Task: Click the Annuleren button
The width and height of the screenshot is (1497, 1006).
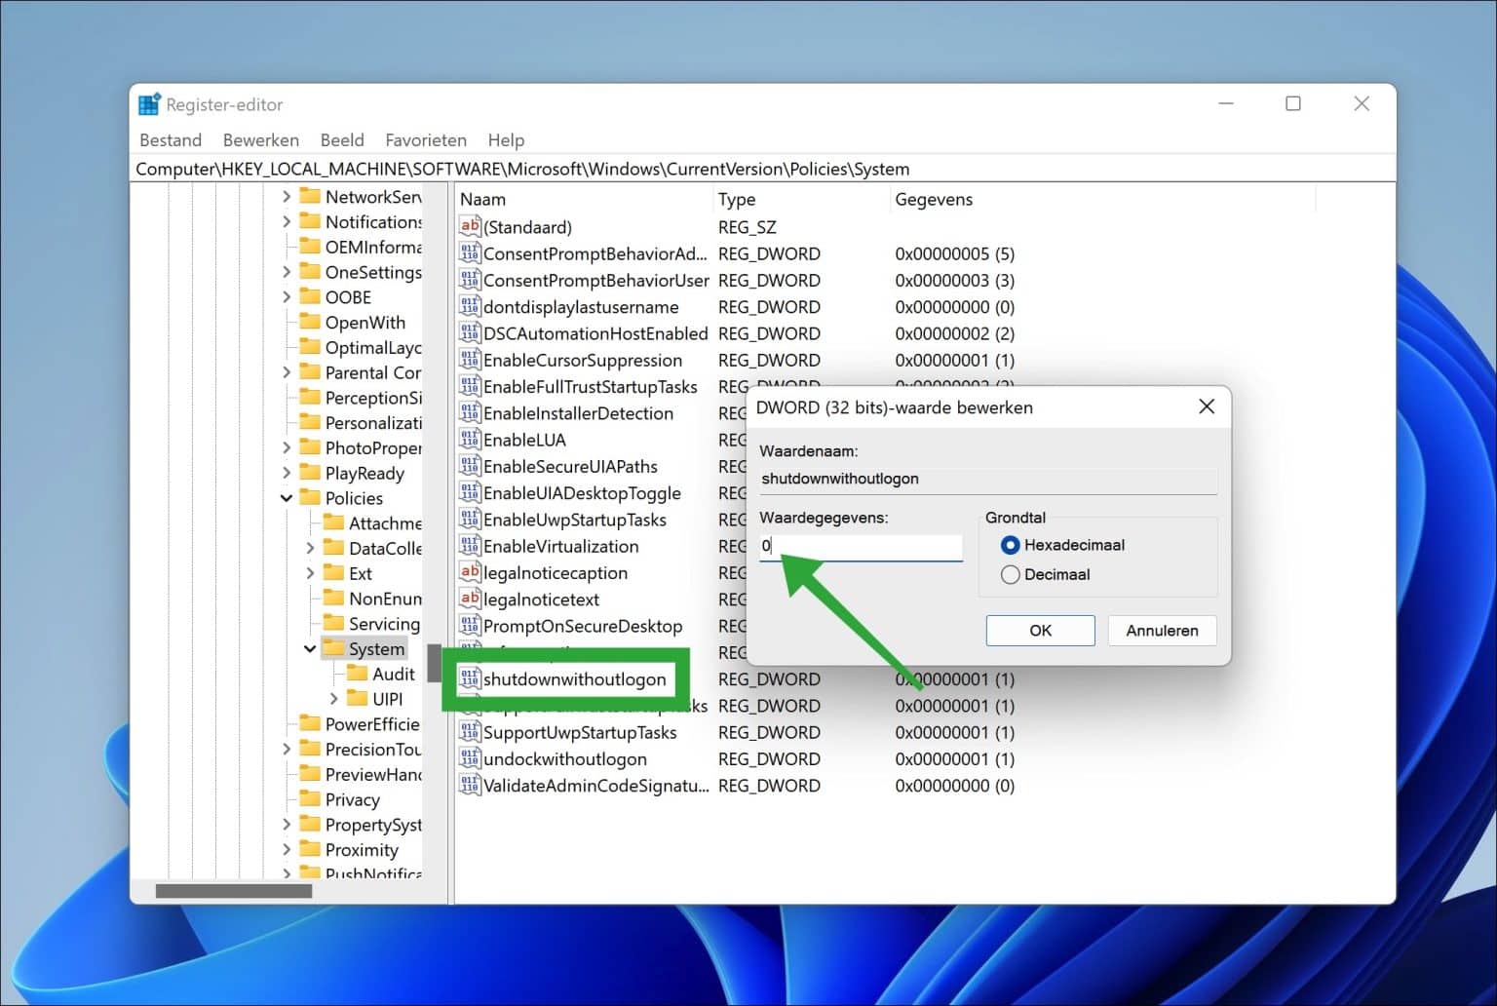Action: click(1161, 631)
